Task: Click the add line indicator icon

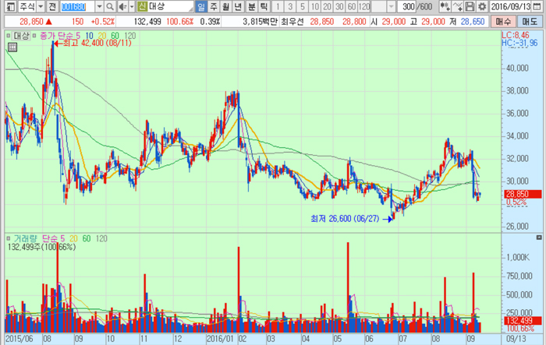Action: pyautogui.click(x=458, y=6)
